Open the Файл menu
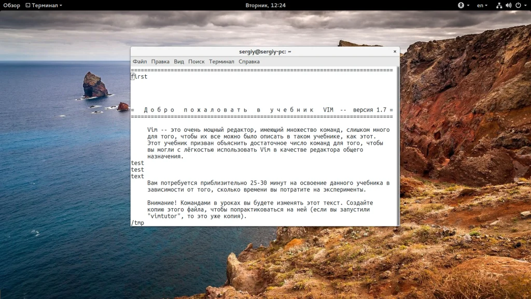 coord(139,61)
